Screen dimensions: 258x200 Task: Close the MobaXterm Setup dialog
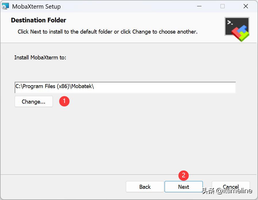[246, 6]
